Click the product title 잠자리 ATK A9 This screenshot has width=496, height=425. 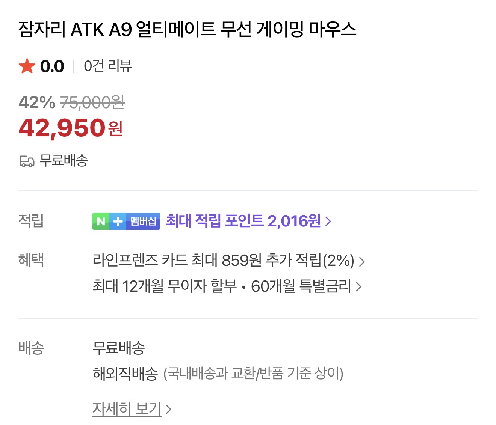187,29
